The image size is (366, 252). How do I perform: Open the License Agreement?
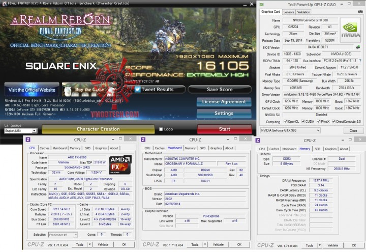point(224,102)
